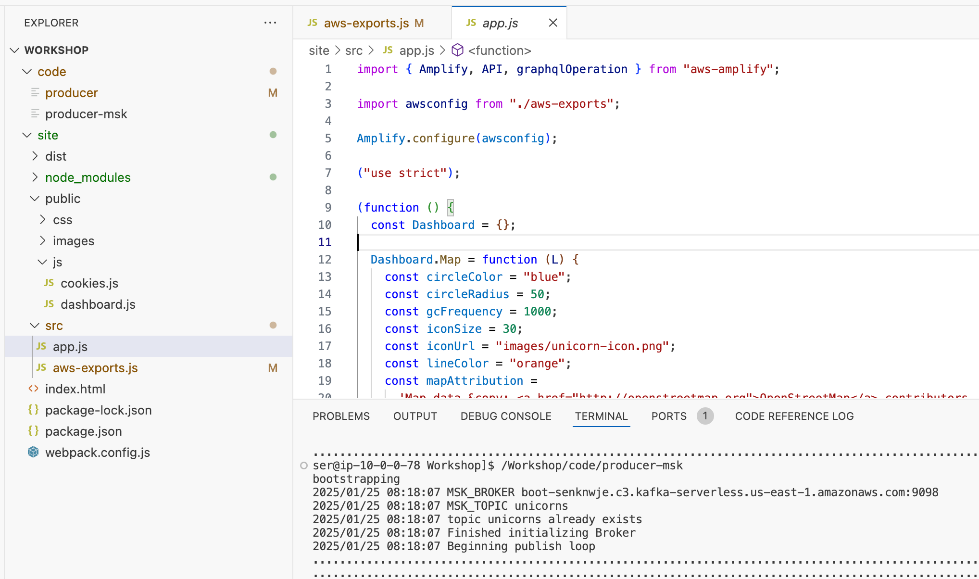Select the TERMINAL panel tab
979x579 pixels.
[x=601, y=416]
